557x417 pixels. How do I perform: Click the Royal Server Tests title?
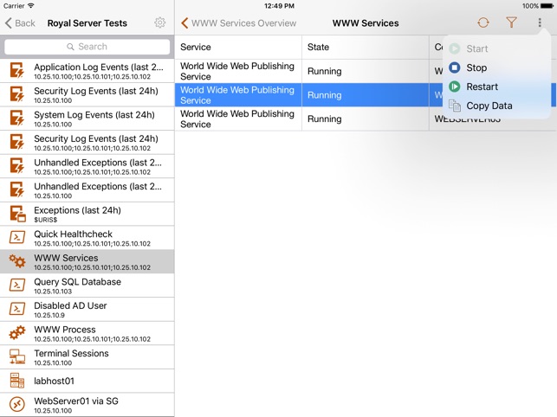coord(87,23)
